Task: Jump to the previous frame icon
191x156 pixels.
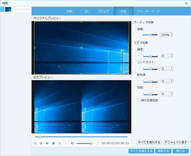Action: point(35,143)
